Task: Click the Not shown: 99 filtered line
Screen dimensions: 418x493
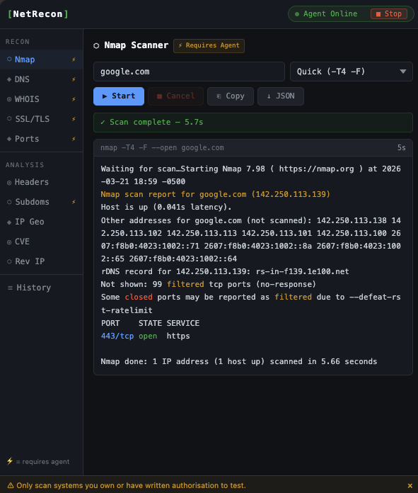Action: pos(208,284)
